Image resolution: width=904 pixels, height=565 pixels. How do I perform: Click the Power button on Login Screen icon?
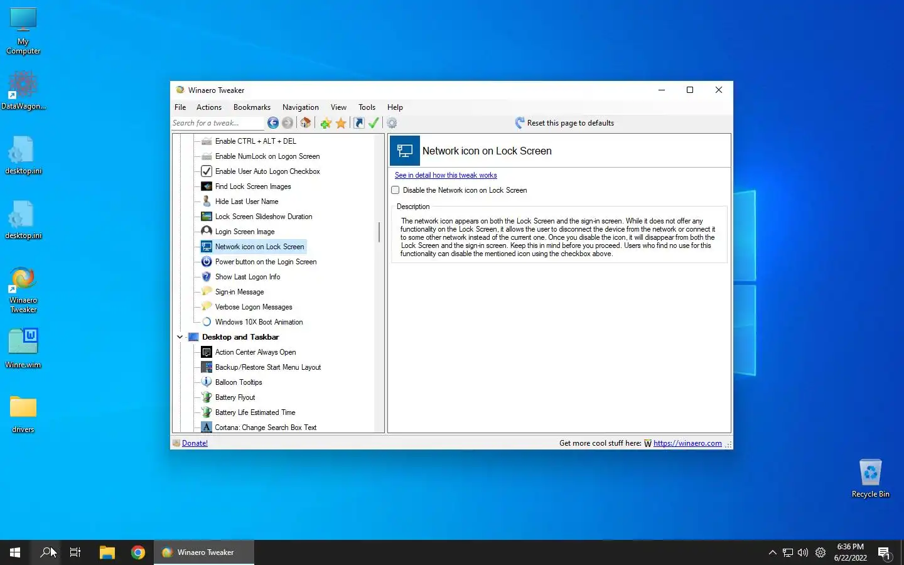207,262
